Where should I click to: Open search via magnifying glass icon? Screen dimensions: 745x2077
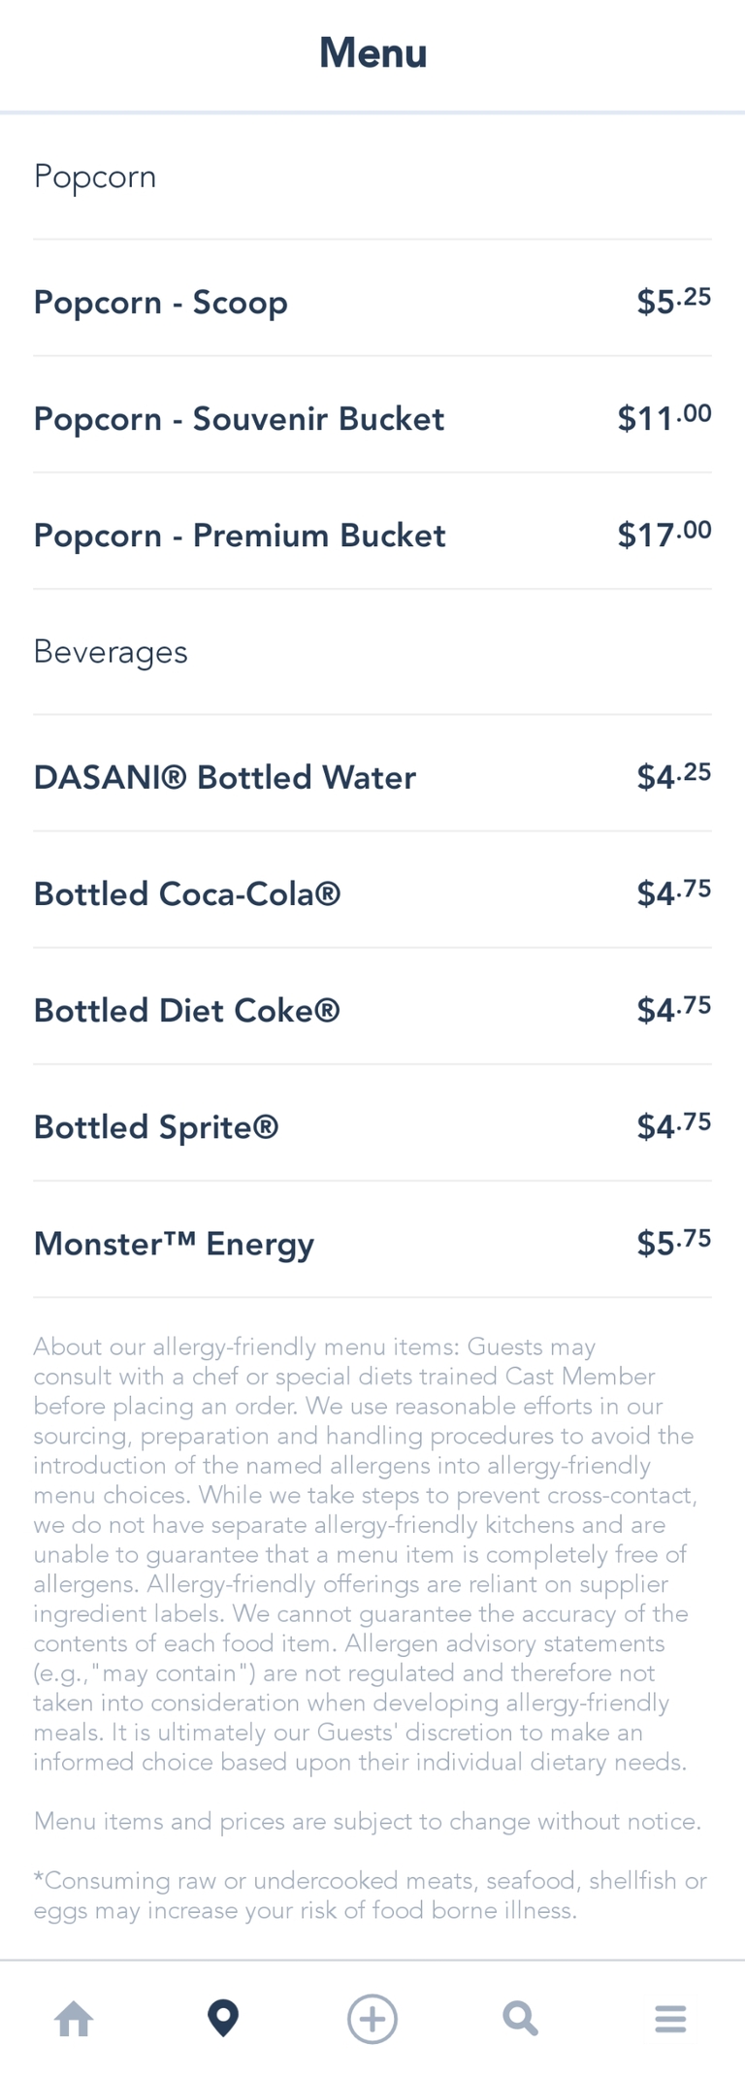[521, 2019]
